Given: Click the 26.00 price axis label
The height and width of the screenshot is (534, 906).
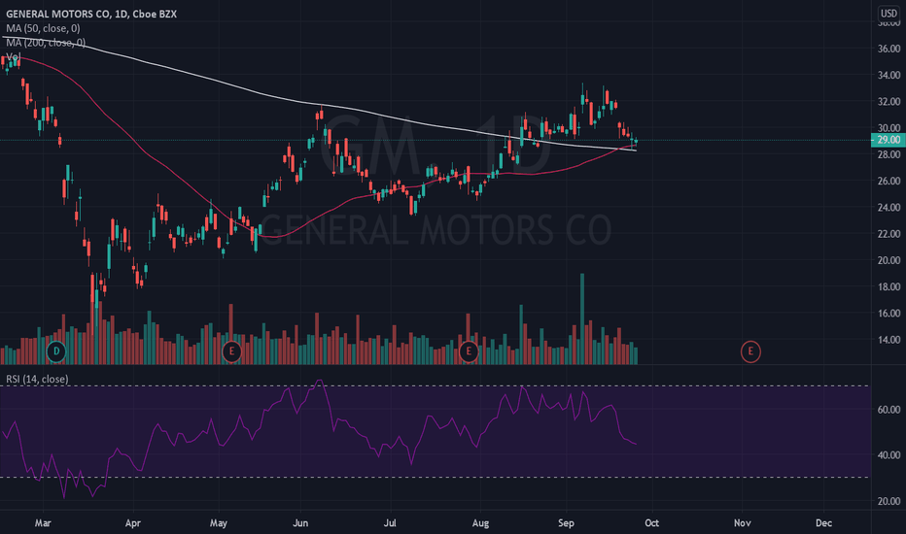Looking at the screenshot, I should tap(889, 181).
